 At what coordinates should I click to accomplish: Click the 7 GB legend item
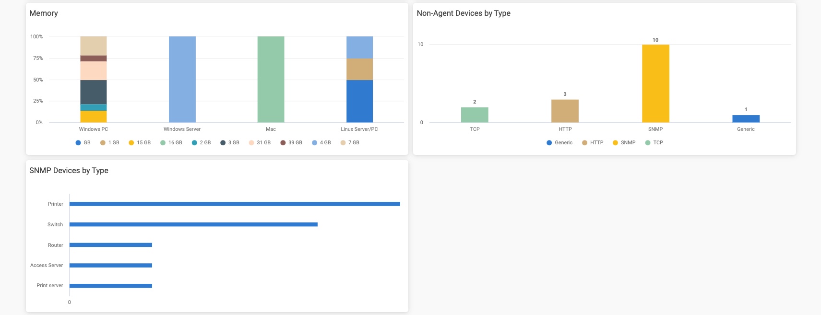tap(350, 142)
